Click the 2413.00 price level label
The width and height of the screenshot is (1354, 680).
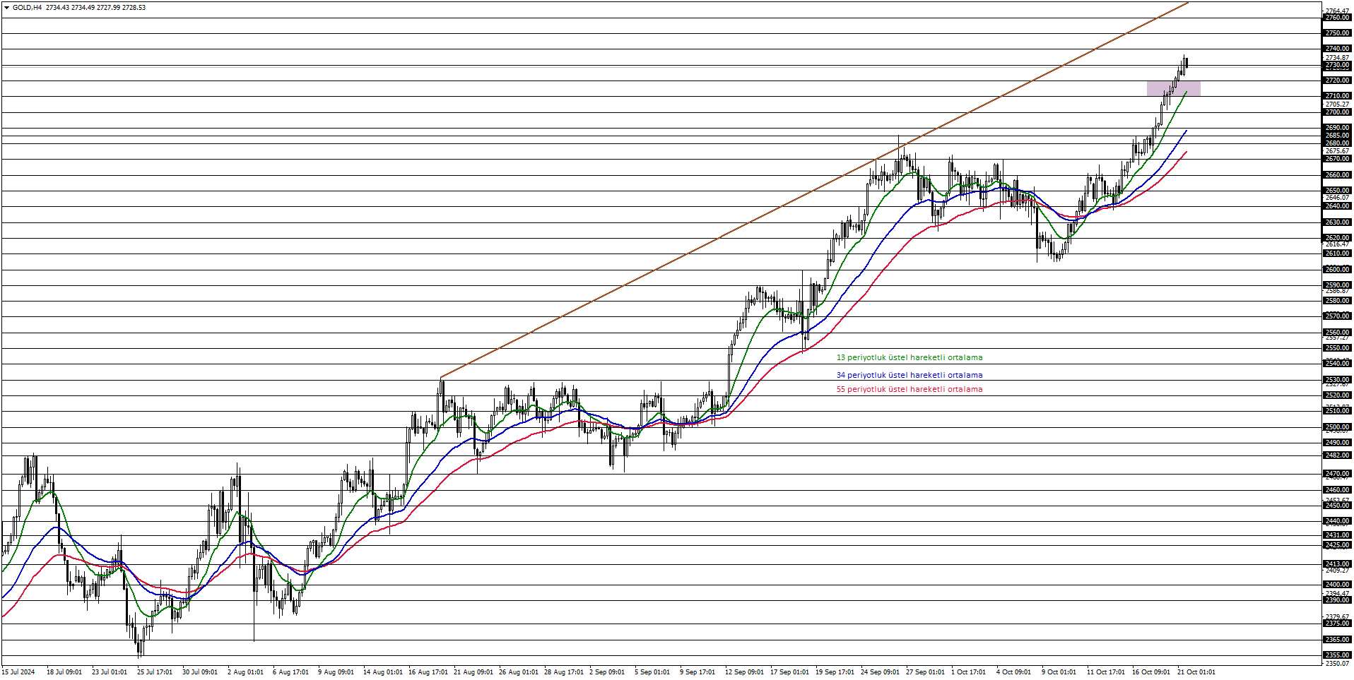click(1337, 564)
